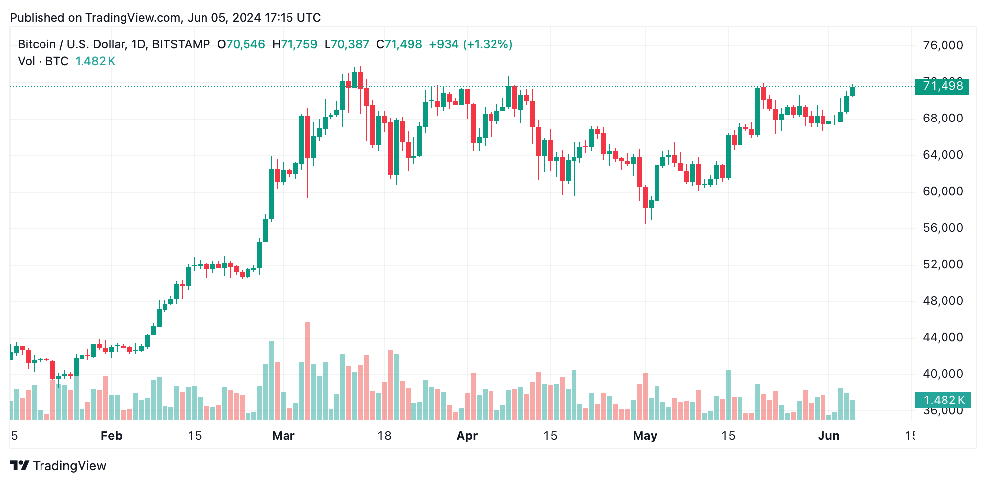
Task: Click the 1.482K volume tag on price axis
Action: pyautogui.click(x=942, y=400)
